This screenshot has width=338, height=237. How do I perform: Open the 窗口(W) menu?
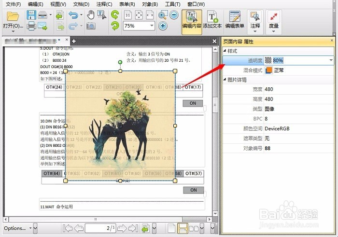(196, 4)
